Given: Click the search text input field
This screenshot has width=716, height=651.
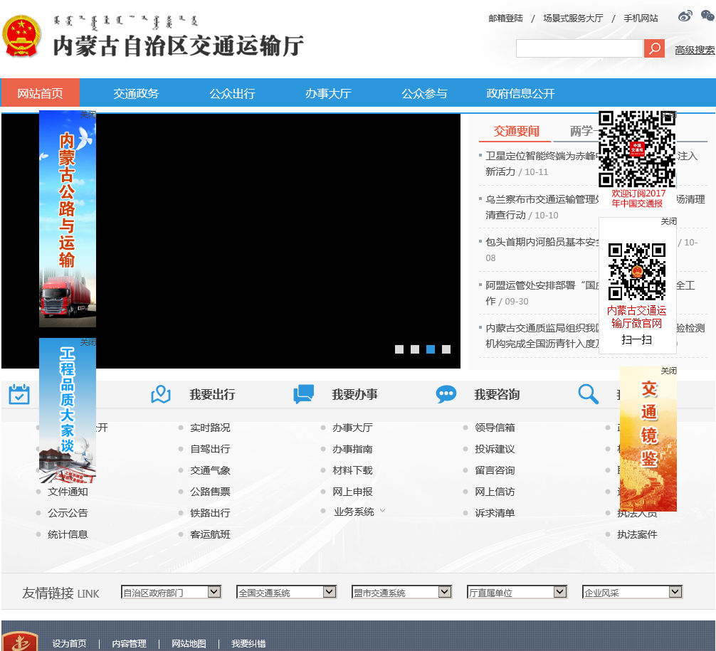Looking at the screenshot, I should point(579,48).
